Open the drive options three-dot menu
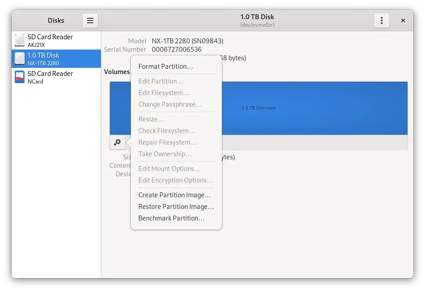The image size is (425, 291). [x=381, y=21]
